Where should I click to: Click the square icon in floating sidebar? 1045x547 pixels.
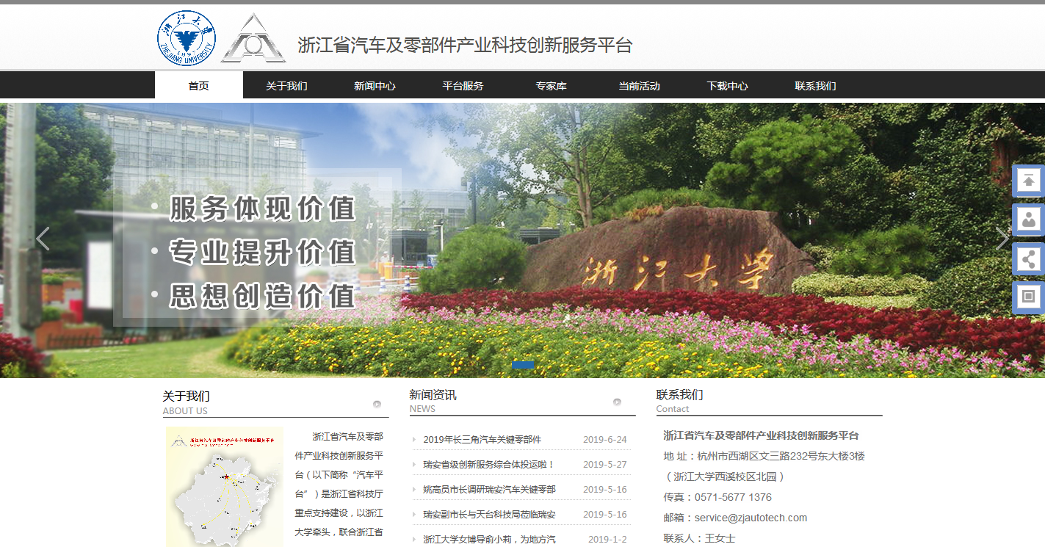tap(1028, 297)
